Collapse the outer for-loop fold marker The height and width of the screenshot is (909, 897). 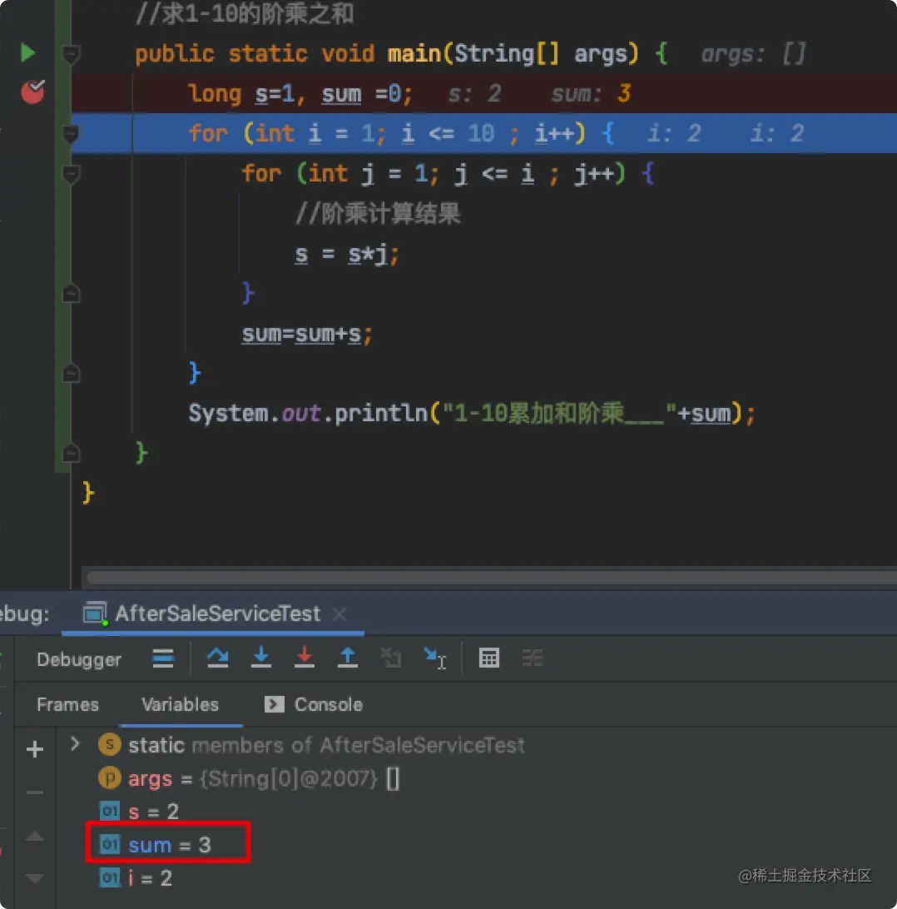pos(71,134)
